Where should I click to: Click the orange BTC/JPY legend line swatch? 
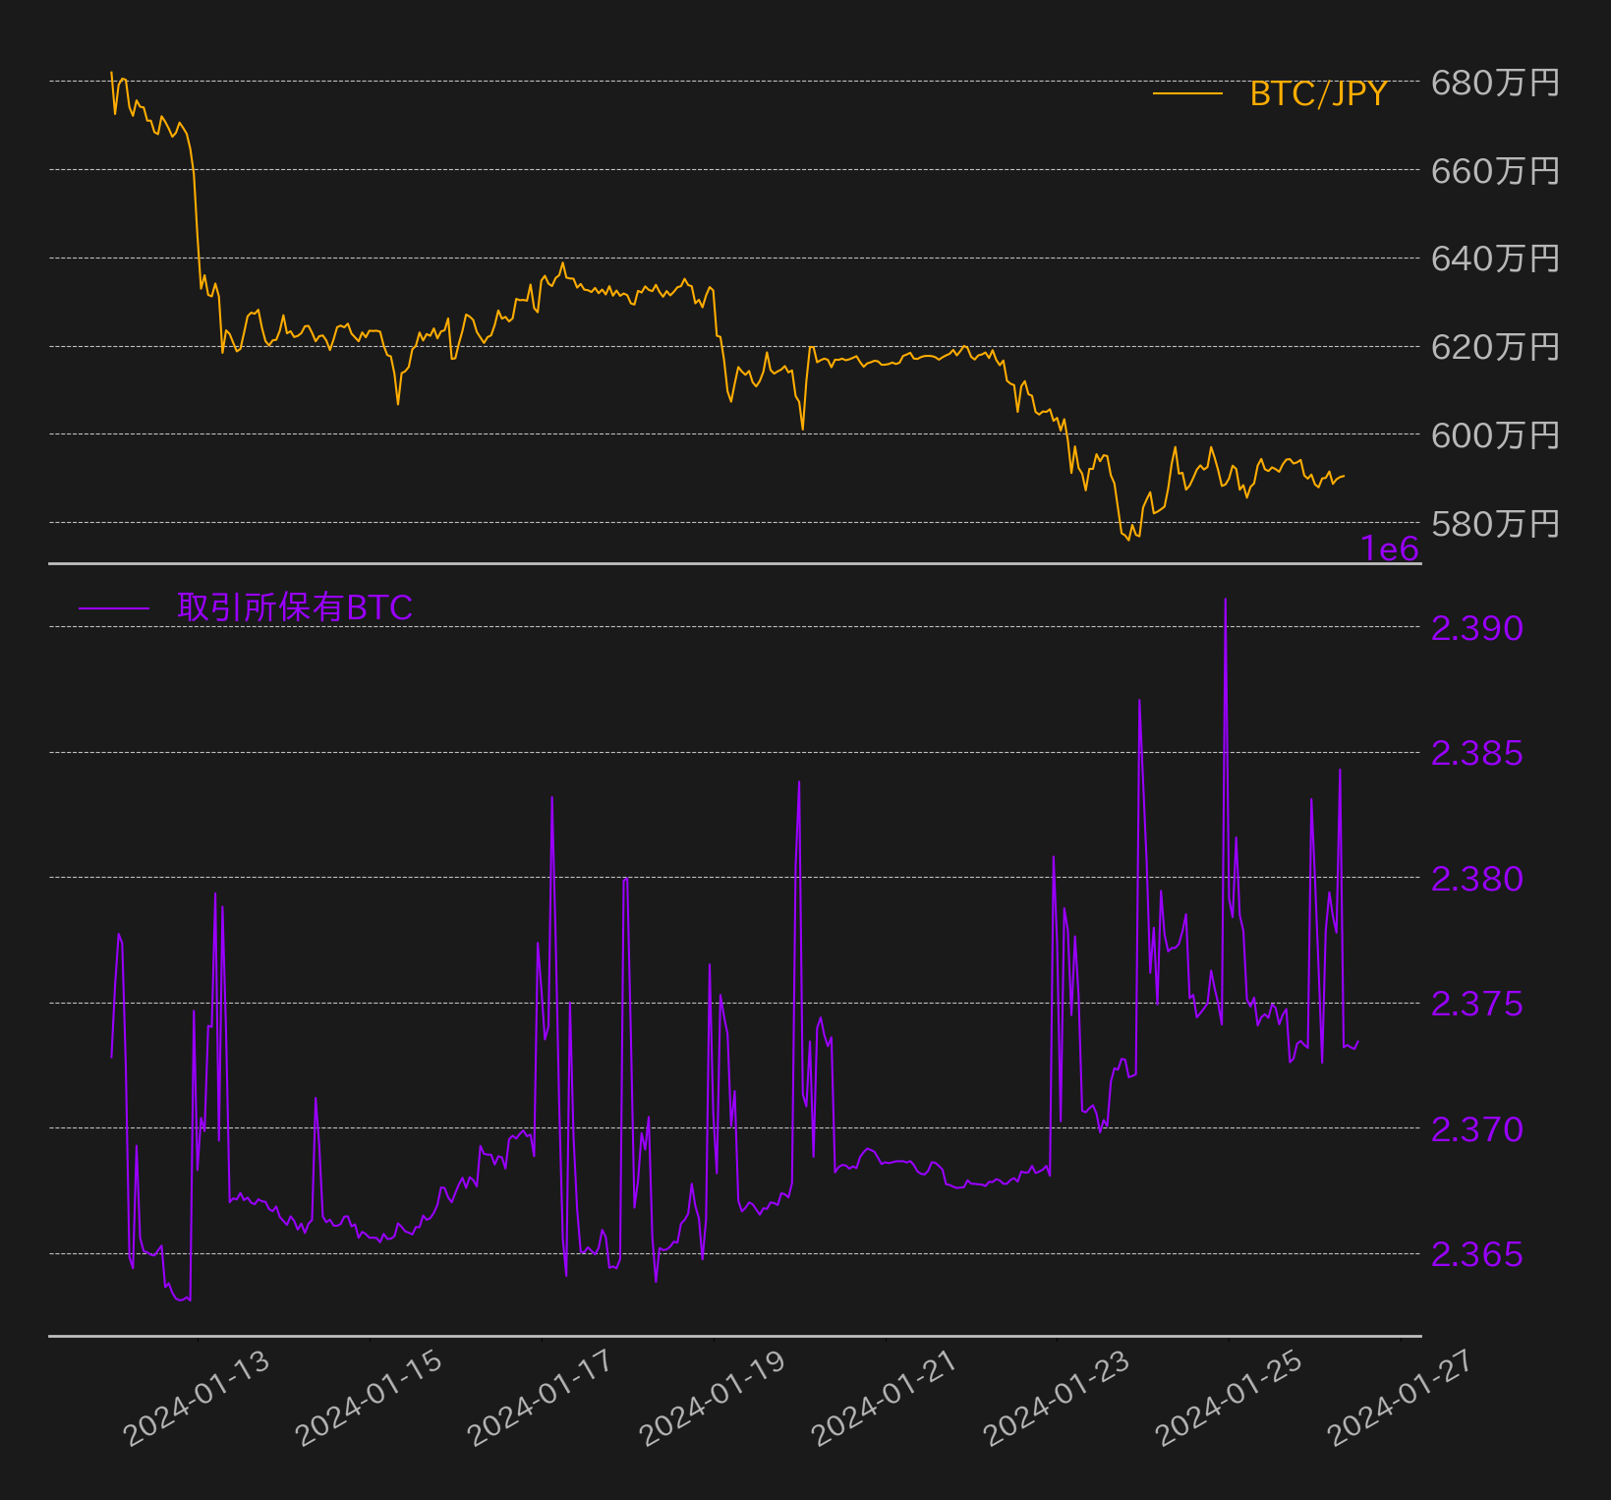[x=1187, y=94]
